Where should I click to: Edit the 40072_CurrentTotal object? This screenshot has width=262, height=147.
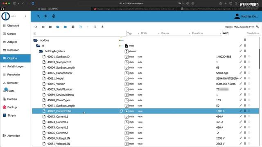pyautogui.click(x=241, y=111)
